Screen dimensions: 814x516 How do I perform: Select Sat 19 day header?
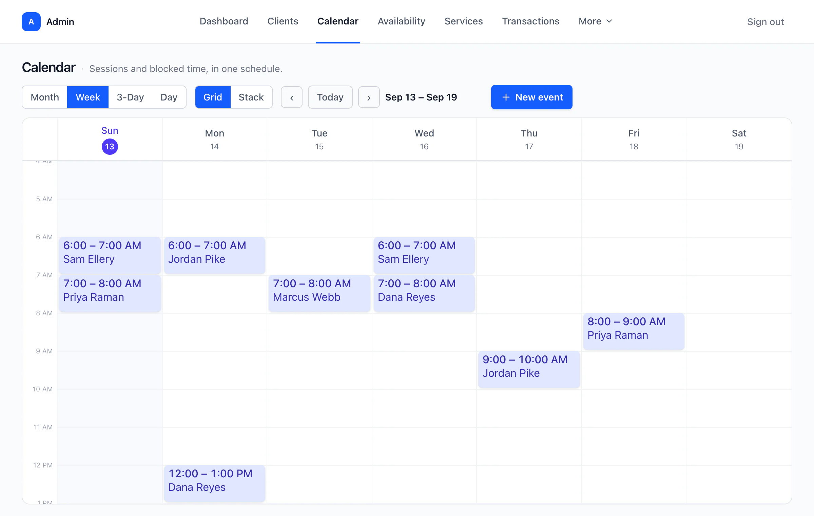tap(739, 140)
